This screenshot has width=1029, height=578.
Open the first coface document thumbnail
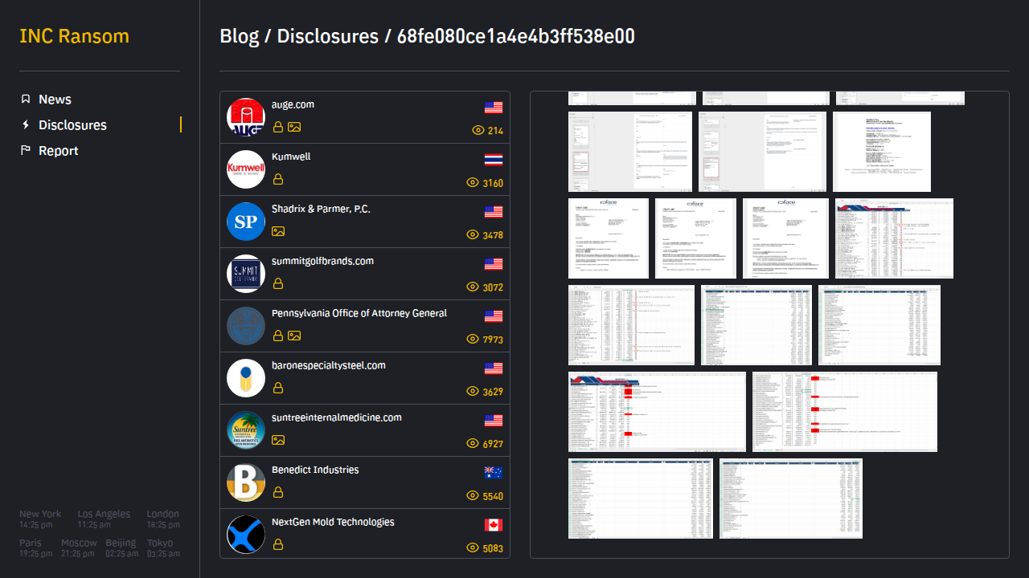(609, 238)
